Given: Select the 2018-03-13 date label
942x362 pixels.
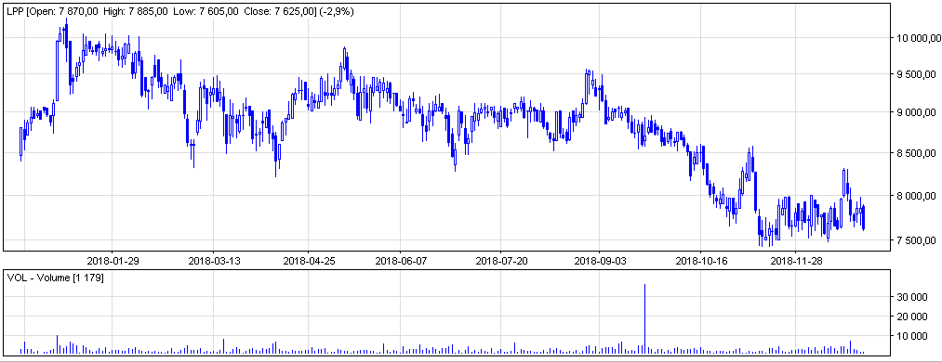Looking at the screenshot, I should pos(214,261).
